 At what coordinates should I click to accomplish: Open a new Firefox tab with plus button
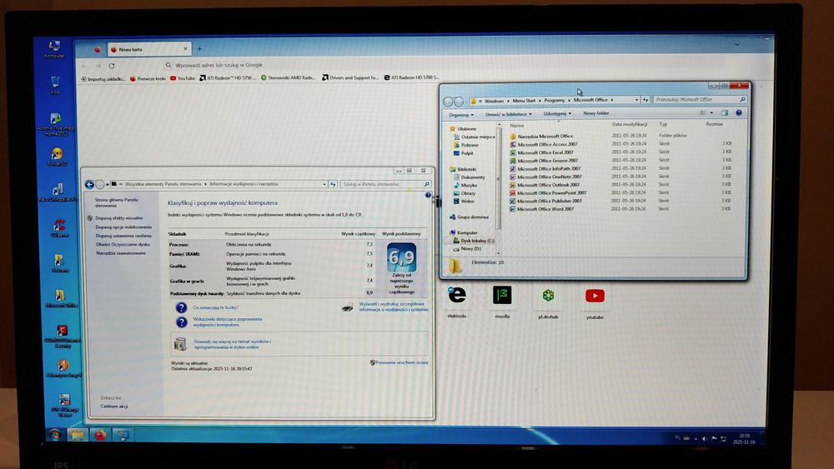[200, 49]
